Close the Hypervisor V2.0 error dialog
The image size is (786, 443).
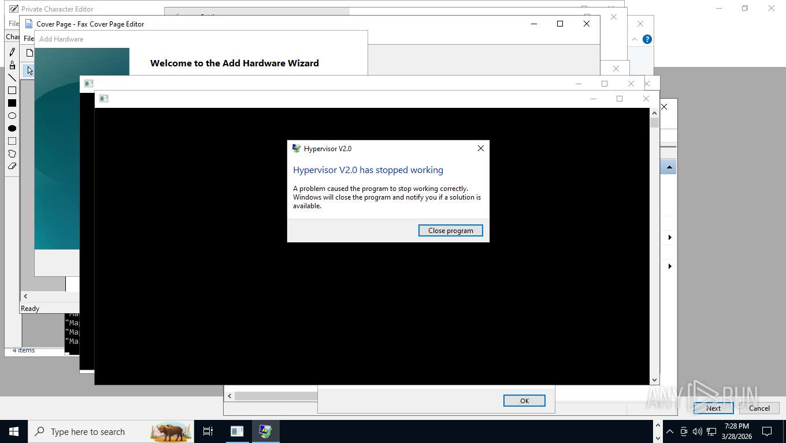tap(481, 148)
